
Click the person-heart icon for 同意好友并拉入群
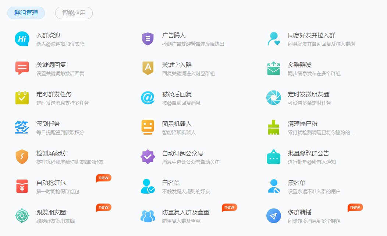(274, 39)
